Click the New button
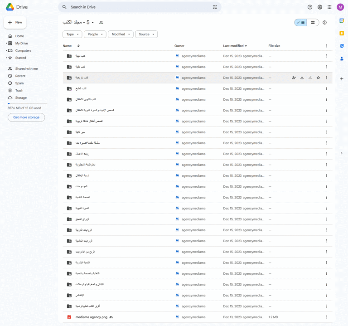The width and height of the screenshot is (348, 326). pyautogui.click(x=15, y=22)
